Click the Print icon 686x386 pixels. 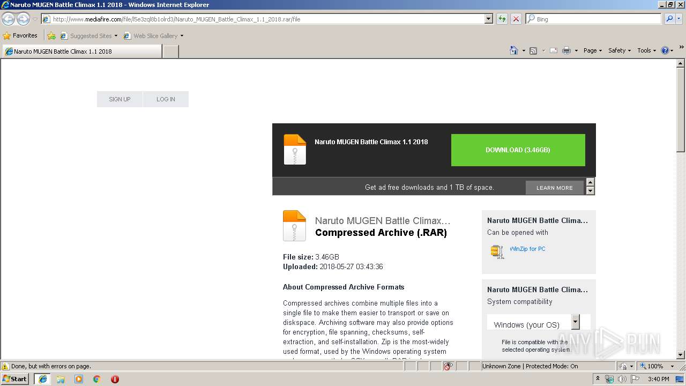click(x=566, y=50)
